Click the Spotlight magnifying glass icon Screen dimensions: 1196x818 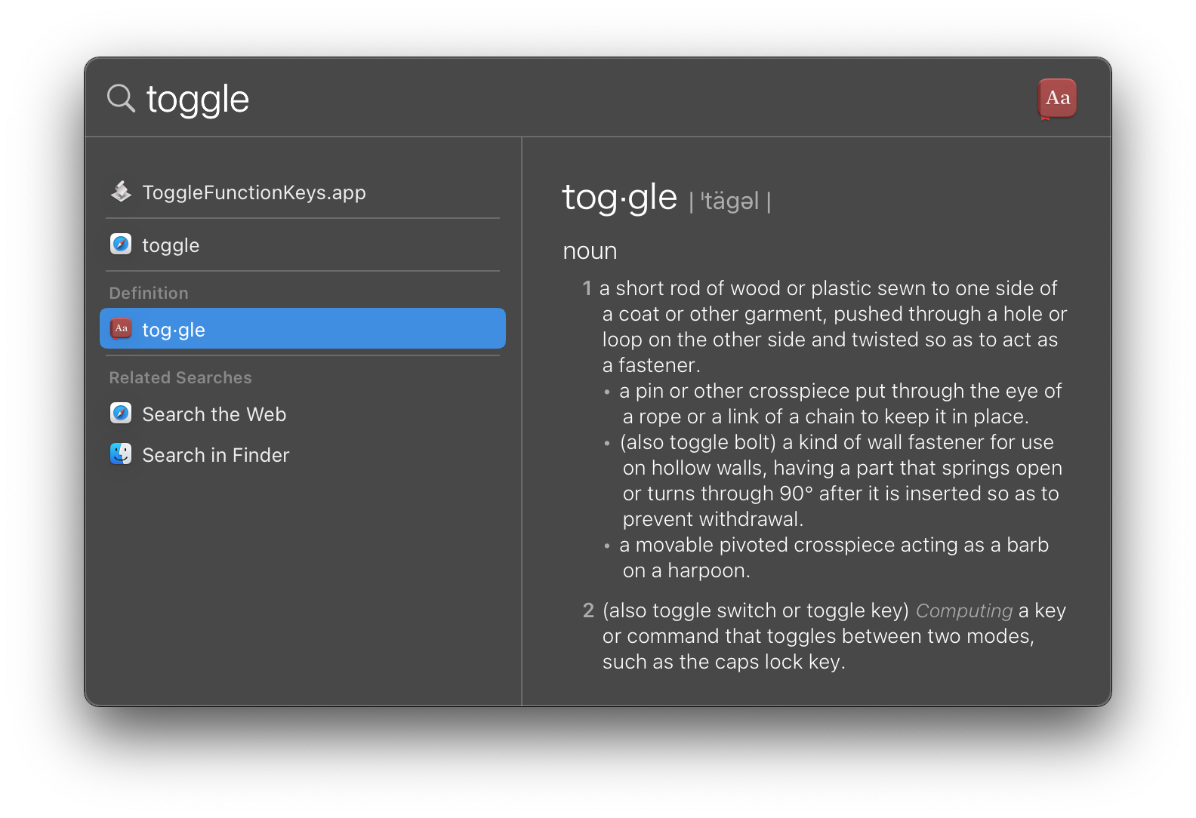pos(121,98)
